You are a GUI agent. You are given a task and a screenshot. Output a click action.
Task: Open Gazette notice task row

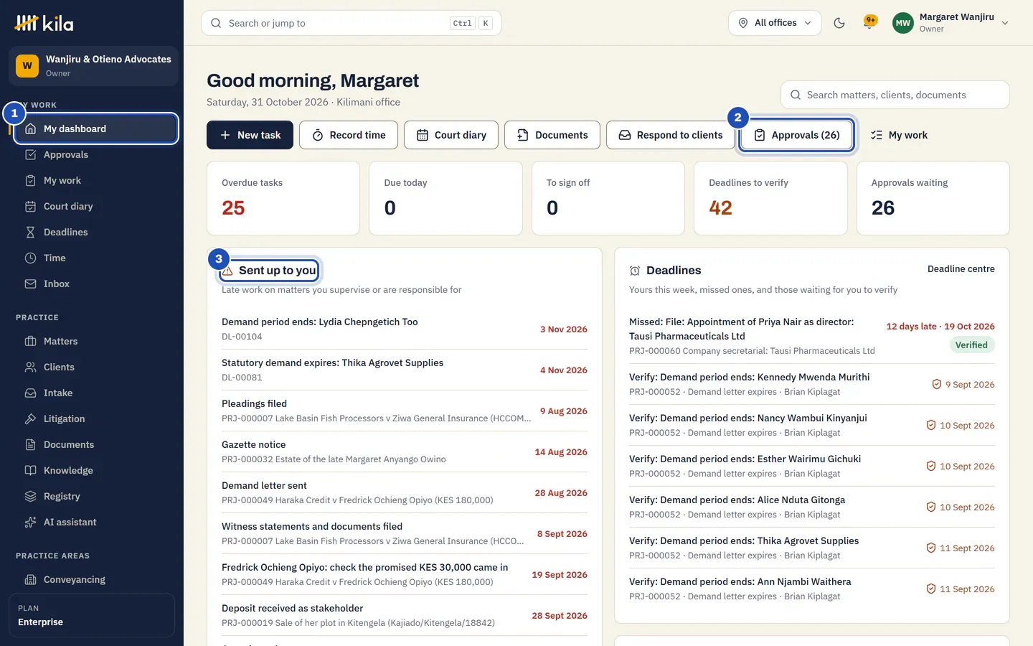click(x=405, y=451)
